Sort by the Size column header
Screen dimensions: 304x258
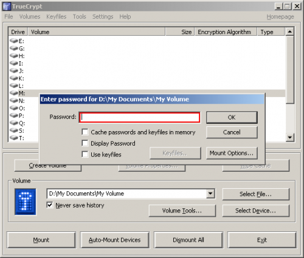coord(180,32)
